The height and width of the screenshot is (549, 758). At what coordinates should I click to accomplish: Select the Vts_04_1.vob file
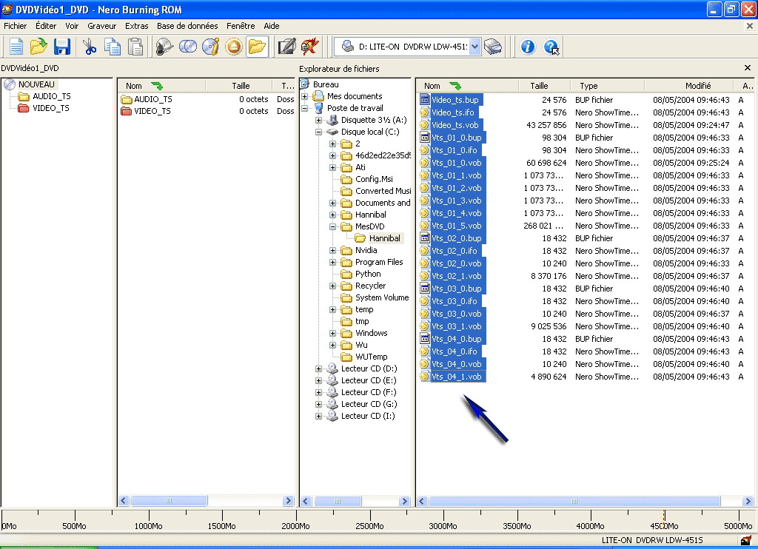[456, 377]
